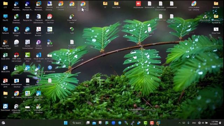This screenshot has height=126, width=224.
Task: Select PowerPoint 2016 desktop shortcut
Action: [x=6, y=83]
